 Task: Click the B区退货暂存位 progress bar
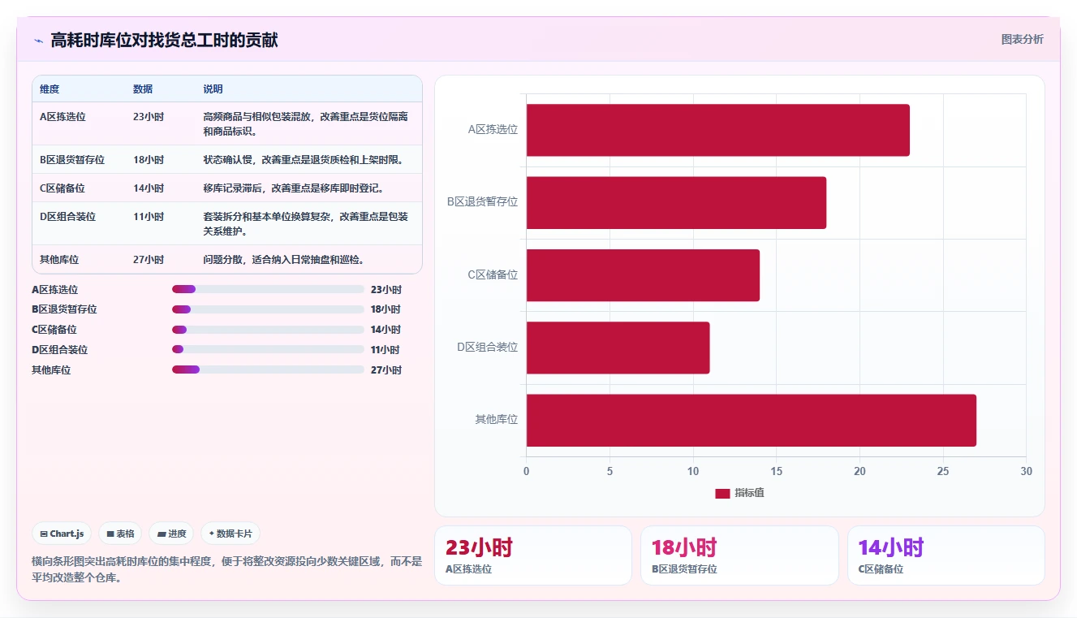point(268,309)
